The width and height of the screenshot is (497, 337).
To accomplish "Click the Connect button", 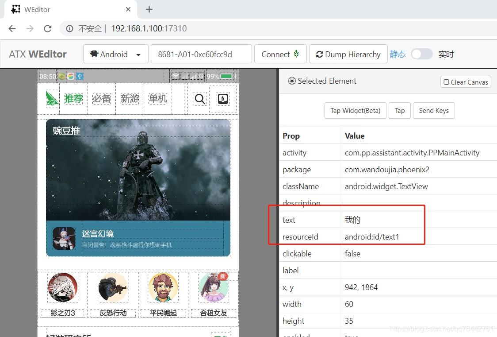I will point(280,54).
